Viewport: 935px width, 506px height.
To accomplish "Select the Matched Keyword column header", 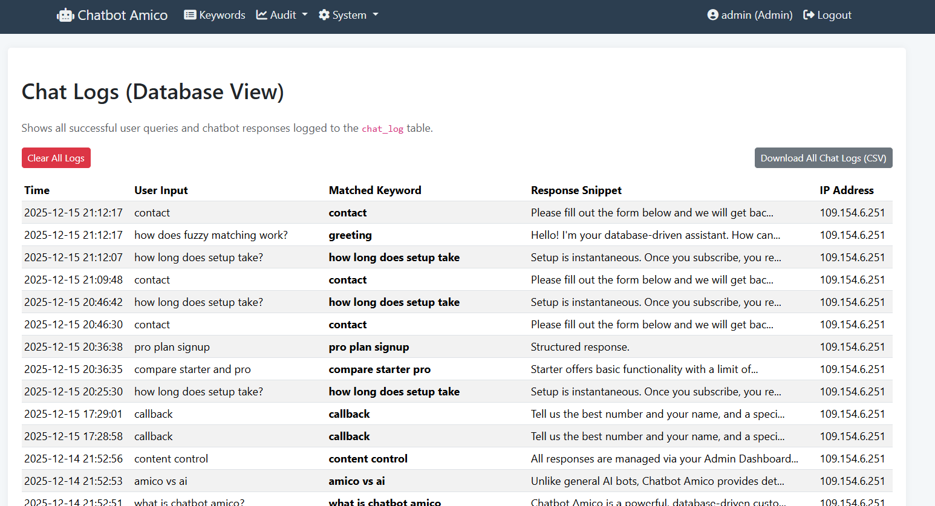I will coord(375,190).
